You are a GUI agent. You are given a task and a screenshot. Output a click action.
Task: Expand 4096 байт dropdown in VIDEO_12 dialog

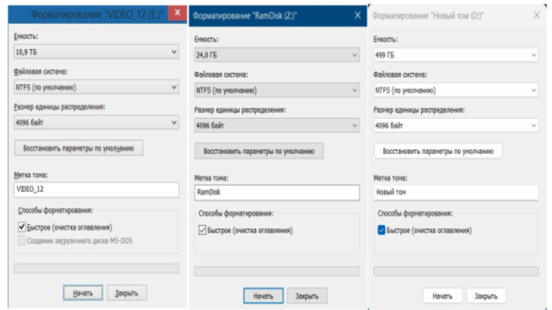tap(96, 122)
